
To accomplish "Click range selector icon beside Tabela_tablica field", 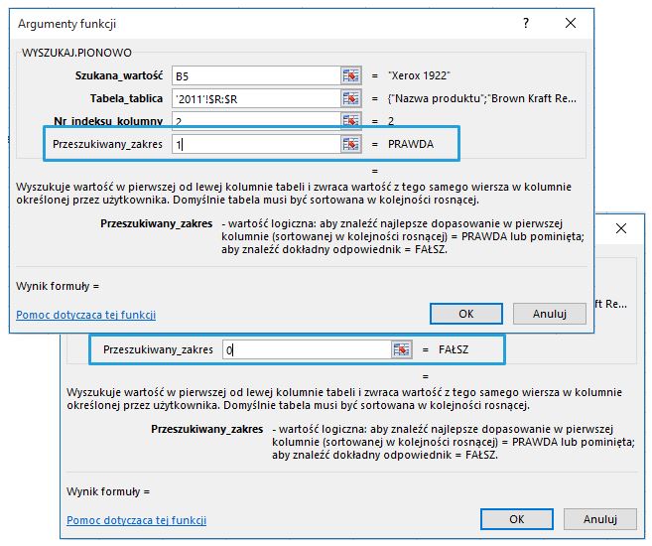I will [x=350, y=98].
